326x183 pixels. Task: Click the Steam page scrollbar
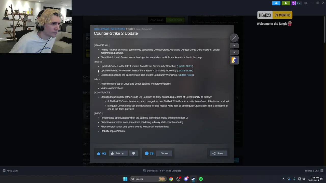click(x=324, y=29)
